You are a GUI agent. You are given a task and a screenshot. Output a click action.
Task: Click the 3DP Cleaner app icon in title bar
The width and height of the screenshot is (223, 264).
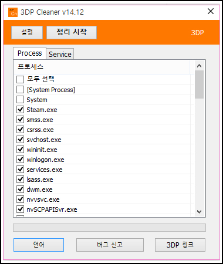coord(13,12)
